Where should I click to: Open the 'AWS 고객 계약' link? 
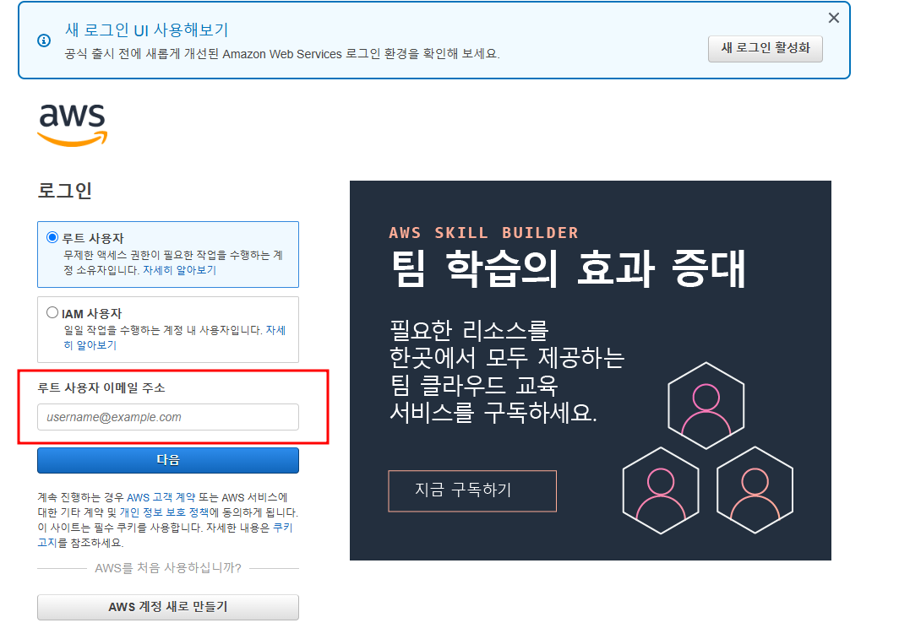tap(161, 497)
